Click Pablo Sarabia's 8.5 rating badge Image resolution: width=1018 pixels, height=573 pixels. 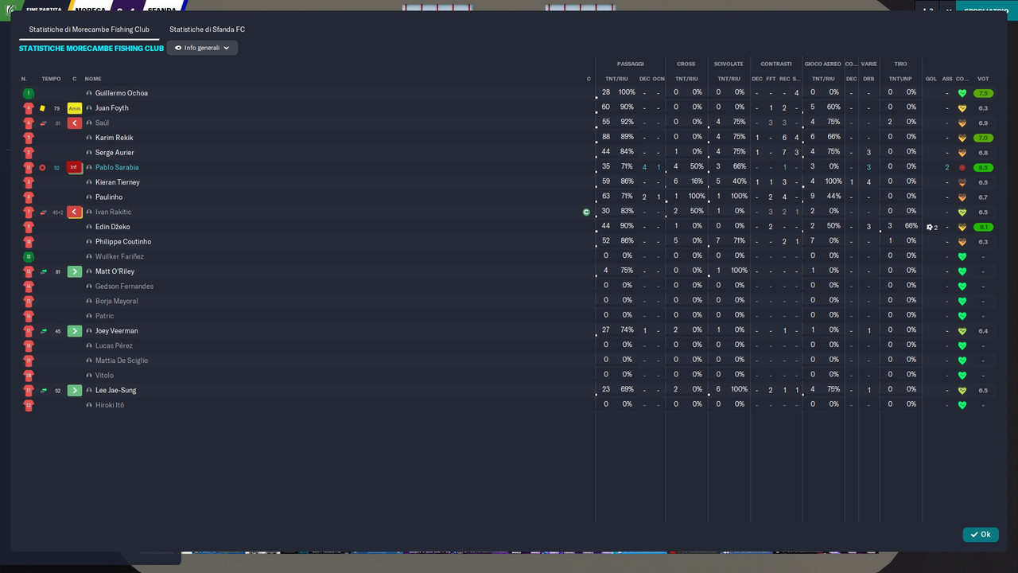983,168
